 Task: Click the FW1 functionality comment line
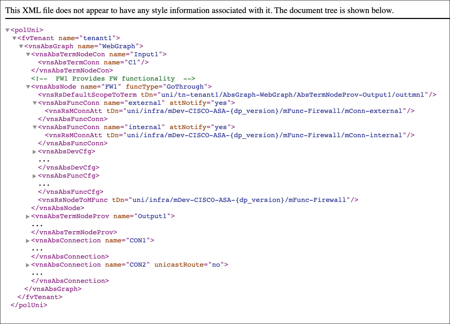(113, 78)
